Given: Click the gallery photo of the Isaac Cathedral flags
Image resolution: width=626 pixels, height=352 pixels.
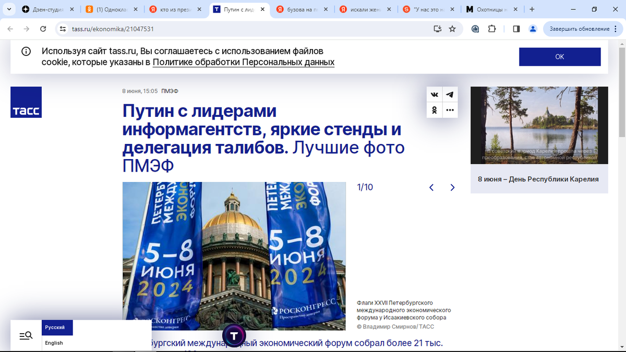Looking at the screenshot, I should point(234,256).
